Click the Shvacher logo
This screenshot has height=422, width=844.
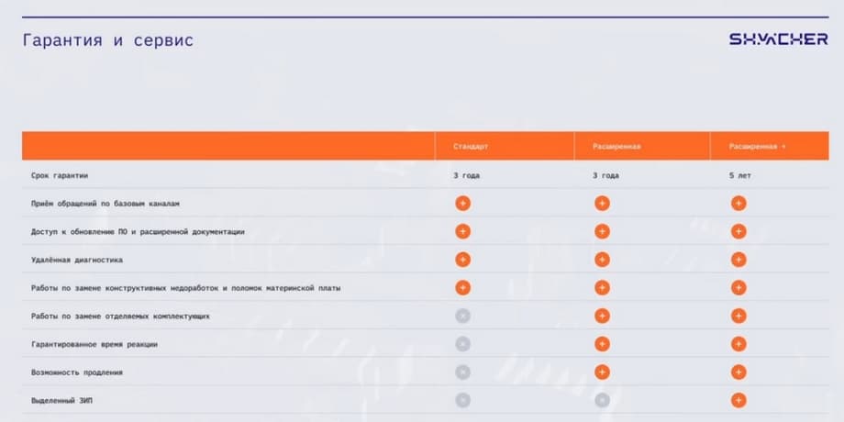(x=778, y=39)
